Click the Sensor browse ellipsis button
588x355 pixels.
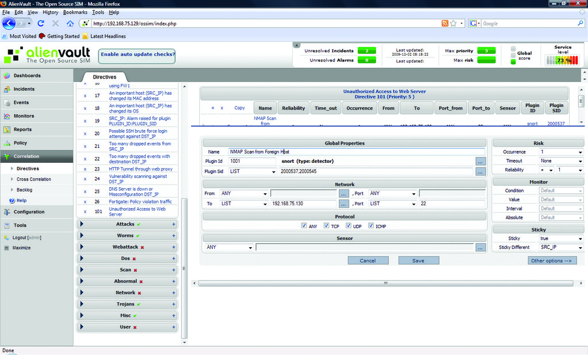tap(481, 248)
